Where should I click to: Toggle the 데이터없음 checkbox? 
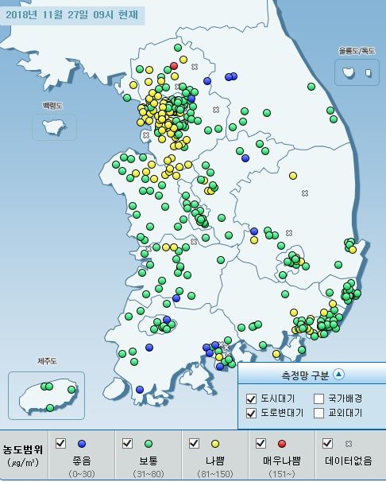[x=328, y=443]
